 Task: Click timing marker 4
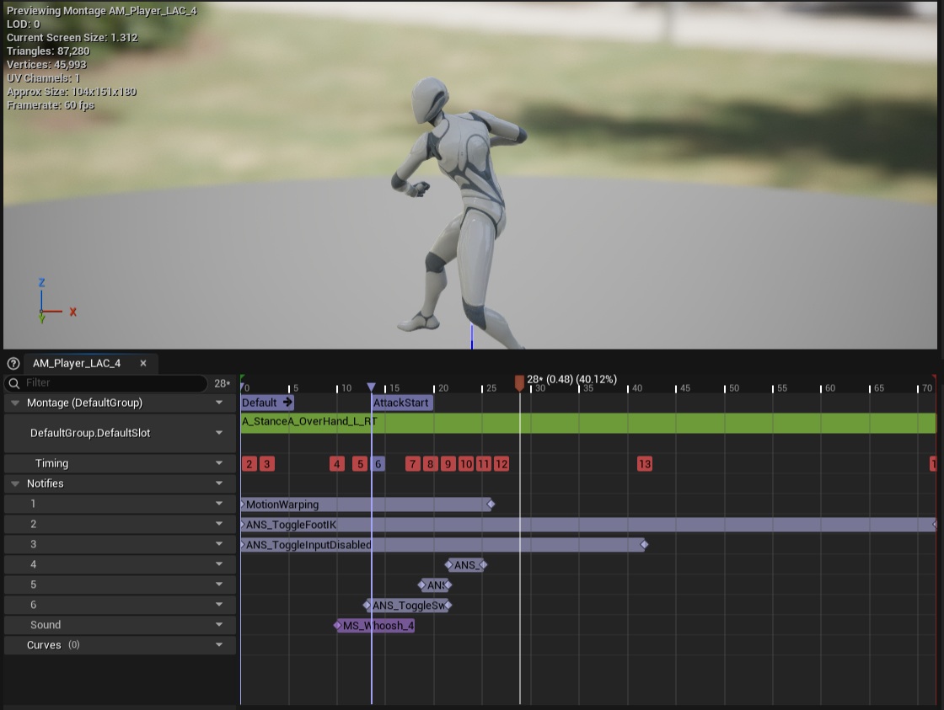[337, 464]
